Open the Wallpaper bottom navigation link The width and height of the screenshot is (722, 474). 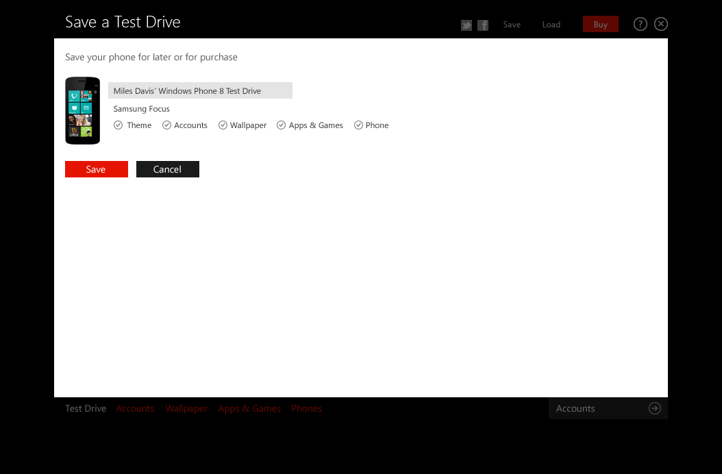click(186, 409)
